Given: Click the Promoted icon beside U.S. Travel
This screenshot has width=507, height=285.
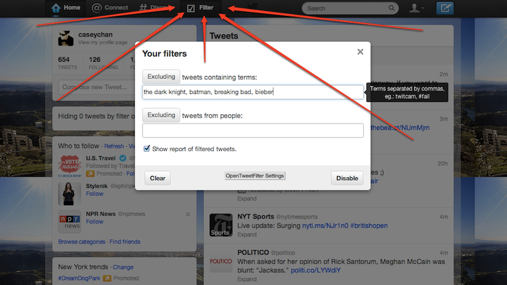Looking at the screenshot, I should [x=90, y=174].
